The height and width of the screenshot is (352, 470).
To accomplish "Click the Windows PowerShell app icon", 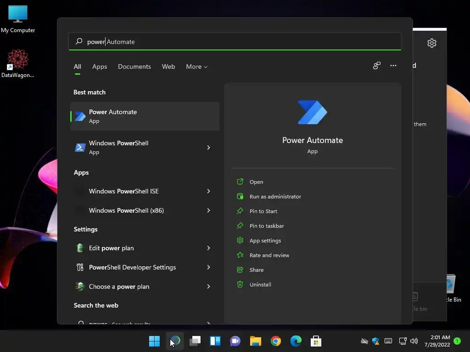I will pyautogui.click(x=80, y=148).
